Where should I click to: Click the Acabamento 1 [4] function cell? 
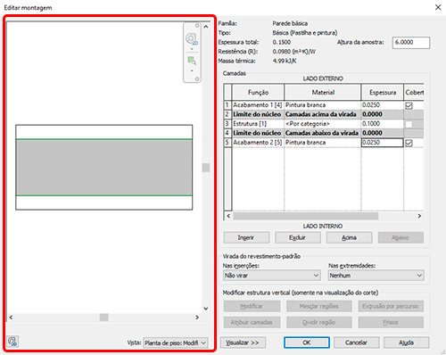click(258, 105)
